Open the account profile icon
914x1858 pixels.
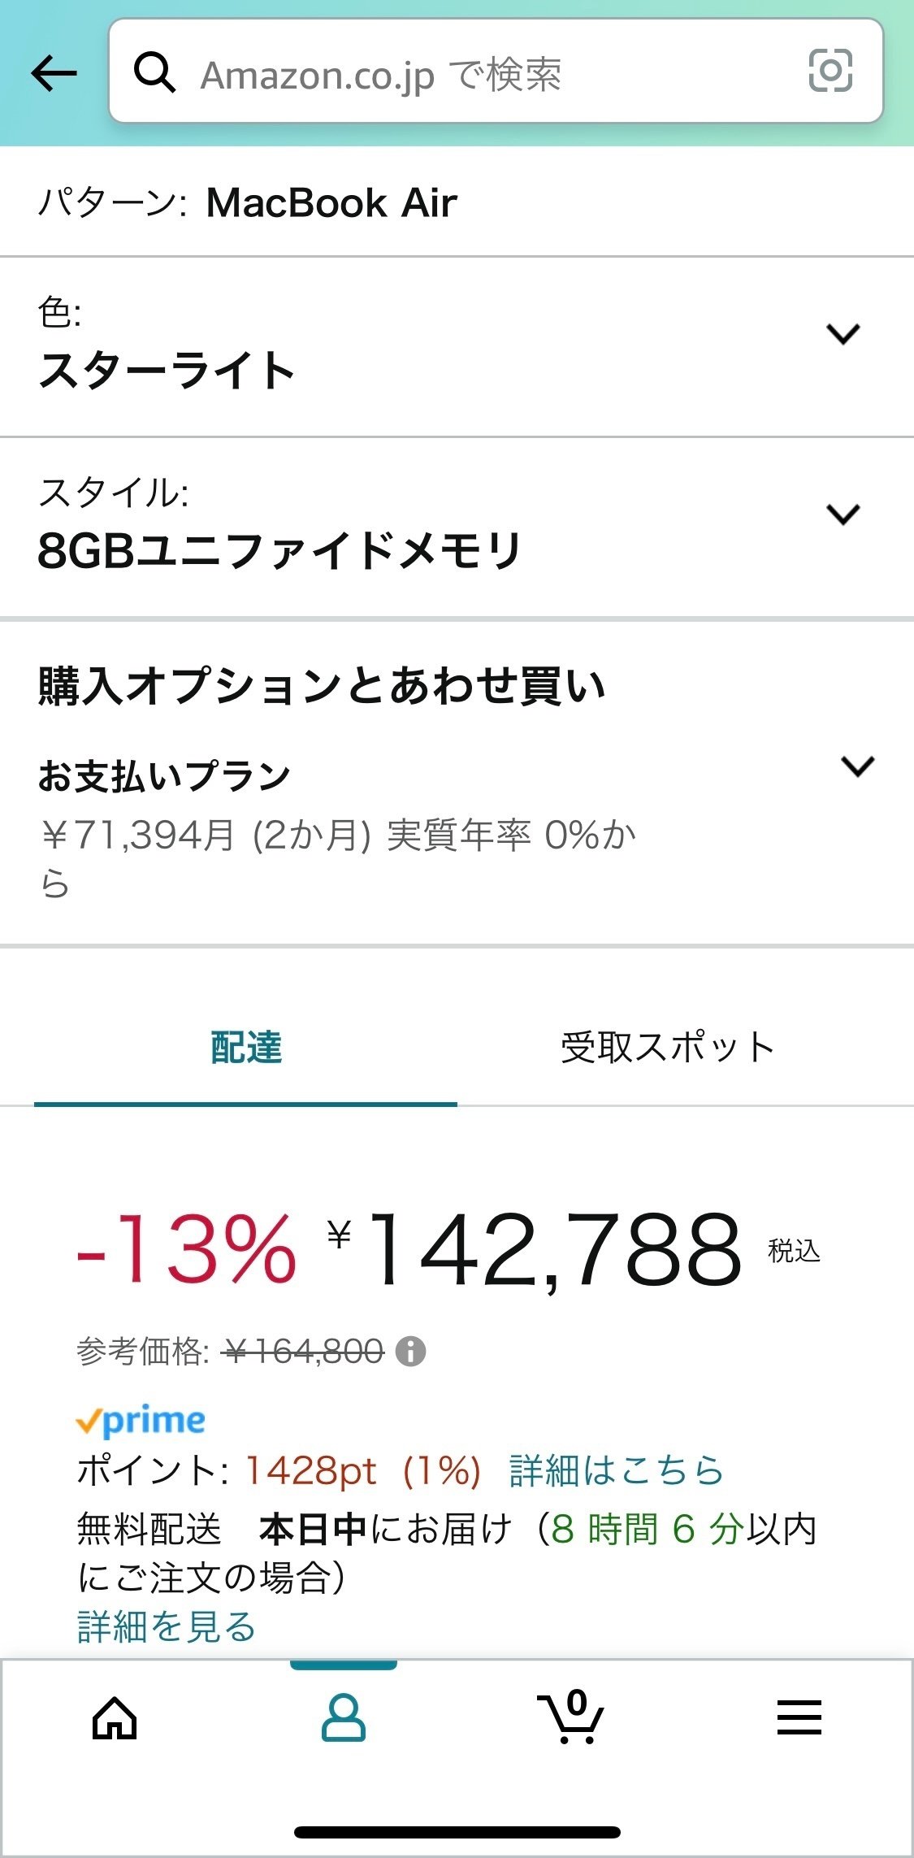pos(344,1718)
